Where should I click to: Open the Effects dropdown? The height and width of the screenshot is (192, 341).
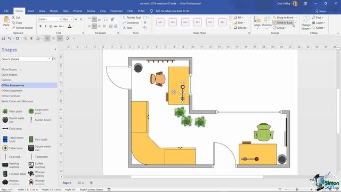[x=241, y=28]
